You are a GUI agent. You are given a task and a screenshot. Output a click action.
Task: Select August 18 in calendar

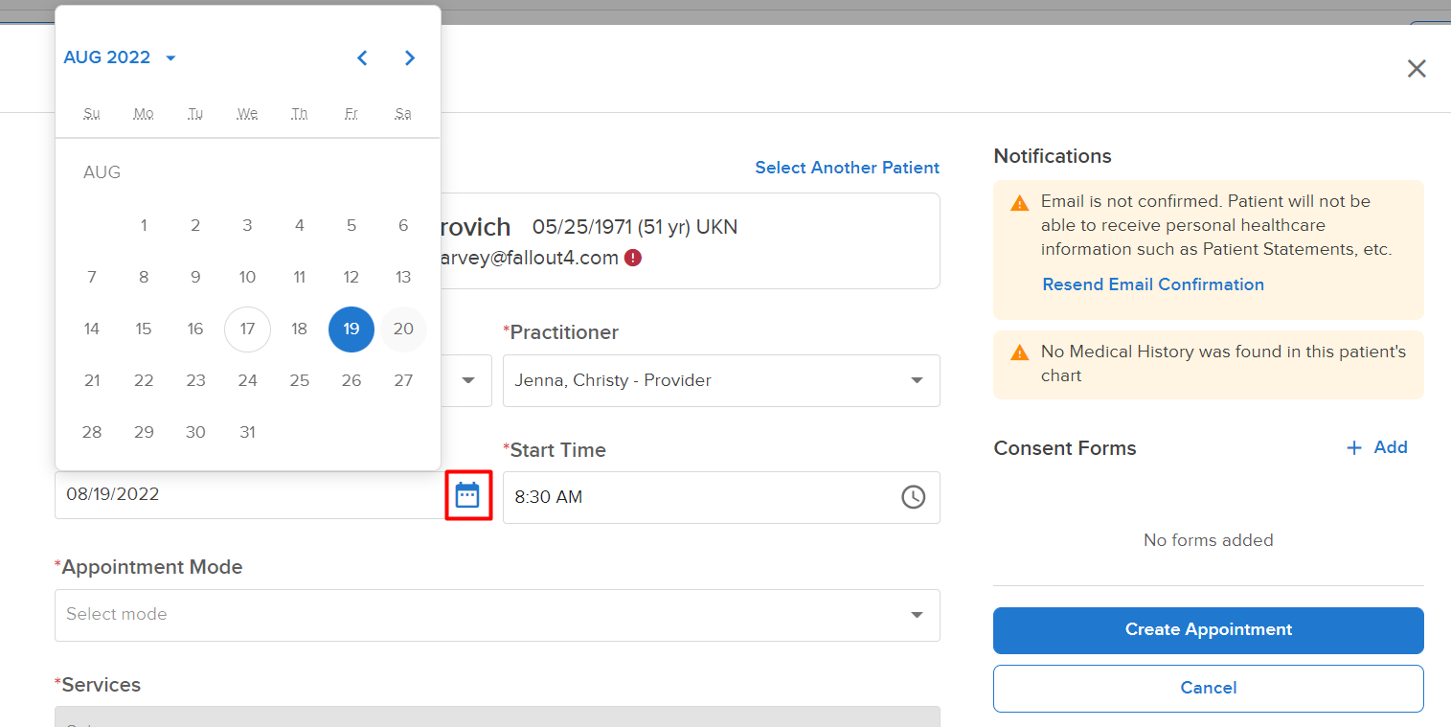[x=300, y=329]
